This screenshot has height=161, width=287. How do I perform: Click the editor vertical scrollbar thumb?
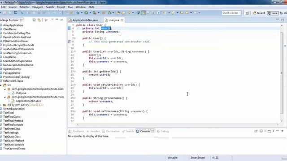(x=282, y=73)
